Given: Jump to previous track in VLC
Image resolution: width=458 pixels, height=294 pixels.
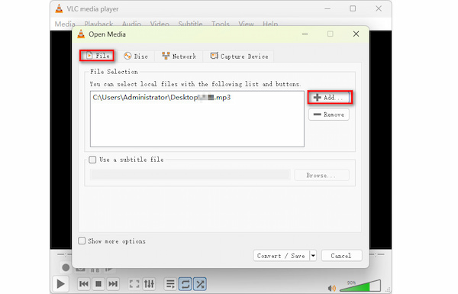Looking at the screenshot, I should click(x=84, y=284).
